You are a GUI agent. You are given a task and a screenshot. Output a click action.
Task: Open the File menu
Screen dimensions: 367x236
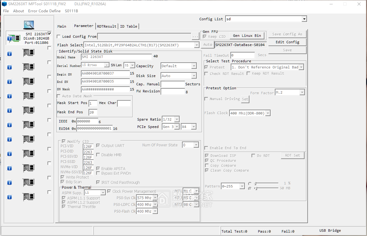[6, 11]
